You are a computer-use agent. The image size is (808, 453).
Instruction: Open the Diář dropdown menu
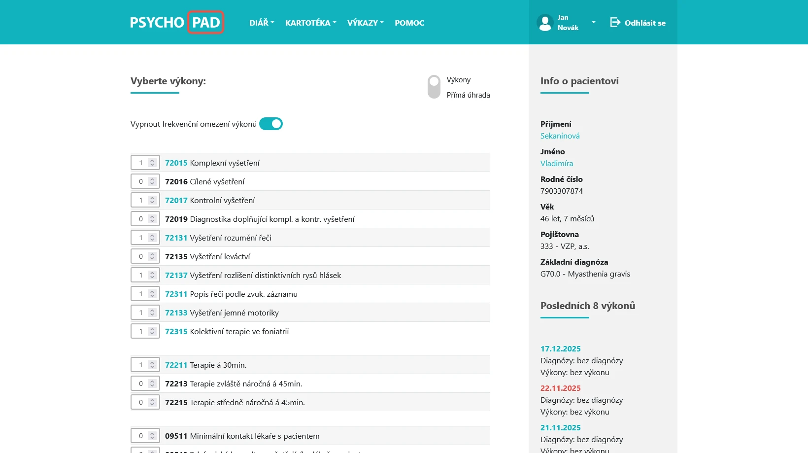261,23
